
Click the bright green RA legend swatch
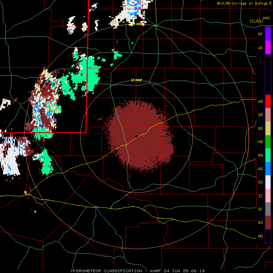[268, 155]
